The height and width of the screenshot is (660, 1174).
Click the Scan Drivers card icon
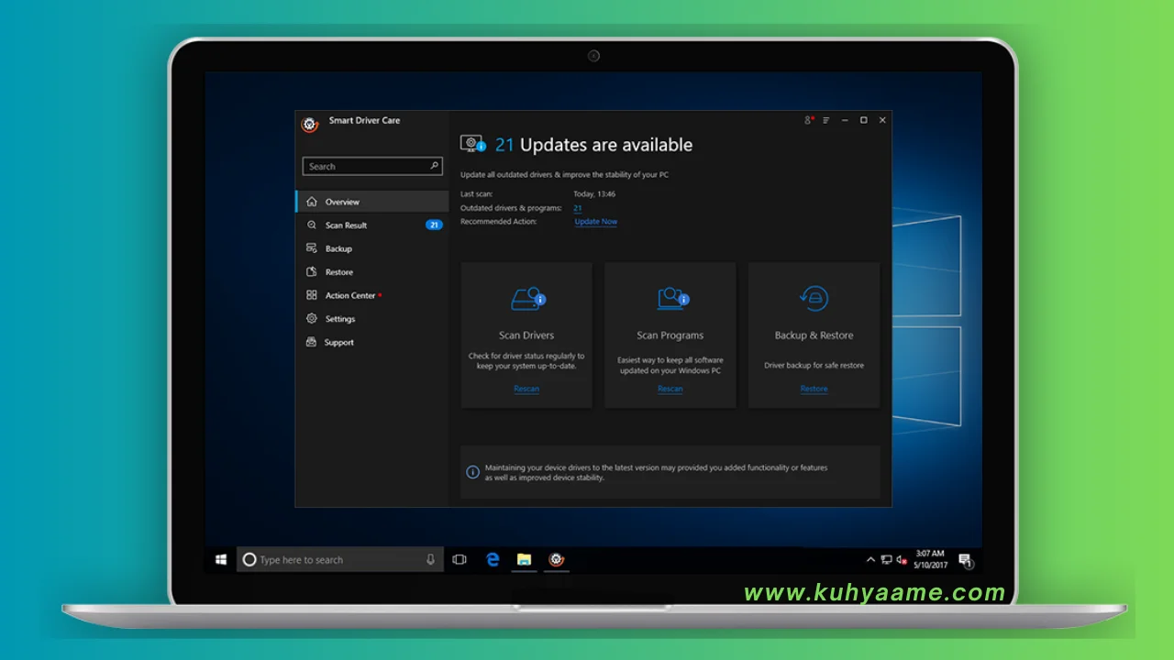coord(527,299)
